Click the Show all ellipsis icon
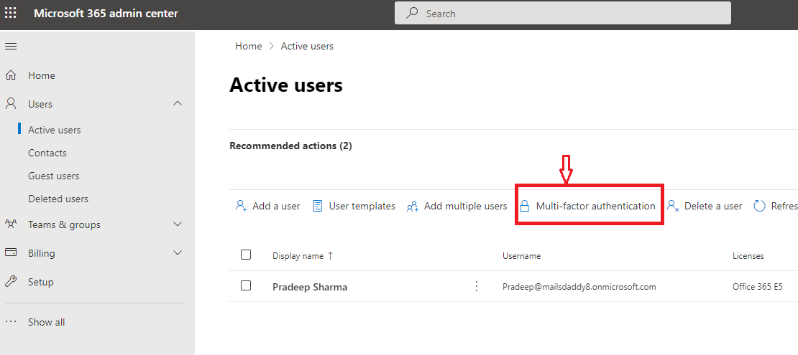 [x=11, y=322]
